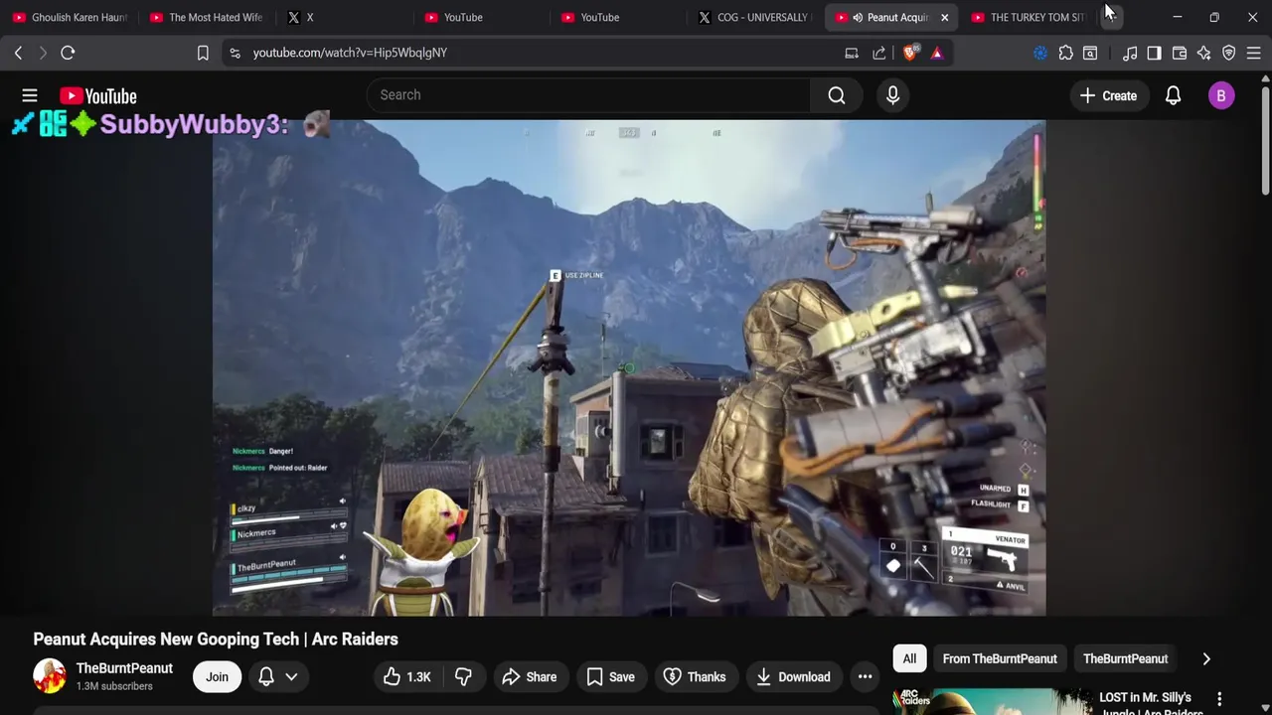Image resolution: width=1272 pixels, height=715 pixels.
Task: Like the video with 1.3K likes
Action: pyautogui.click(x=406, y=677)
